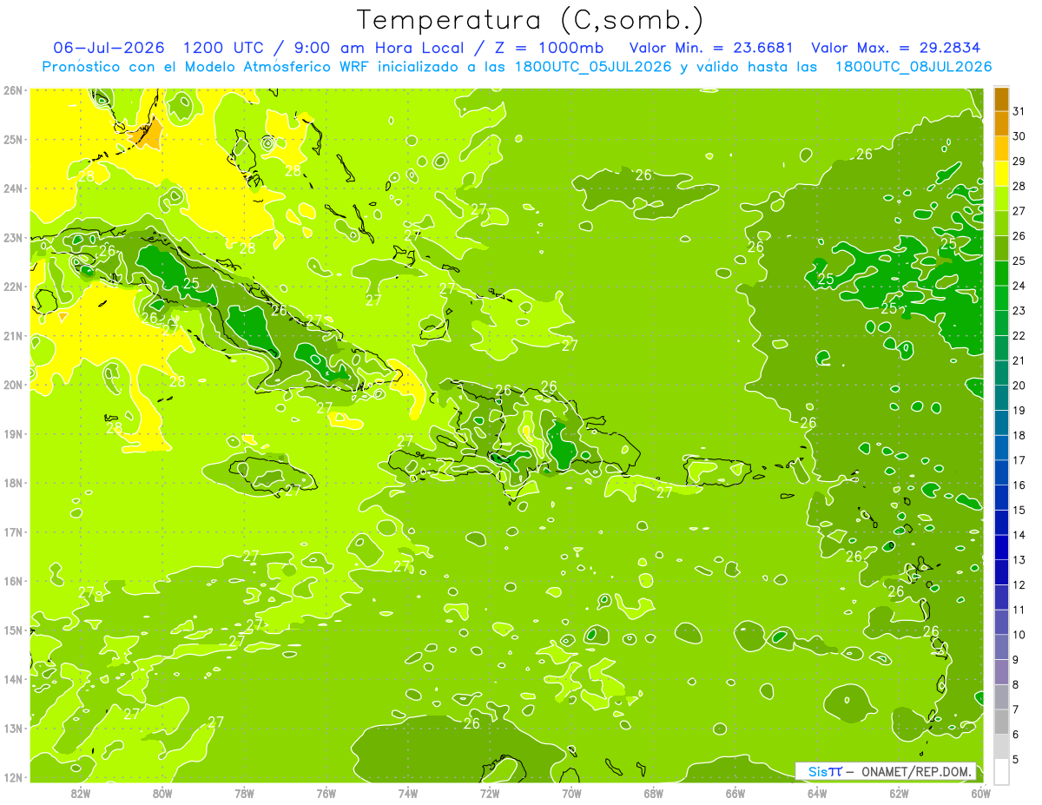Click color bar scale value "5"

(1017, 759)
